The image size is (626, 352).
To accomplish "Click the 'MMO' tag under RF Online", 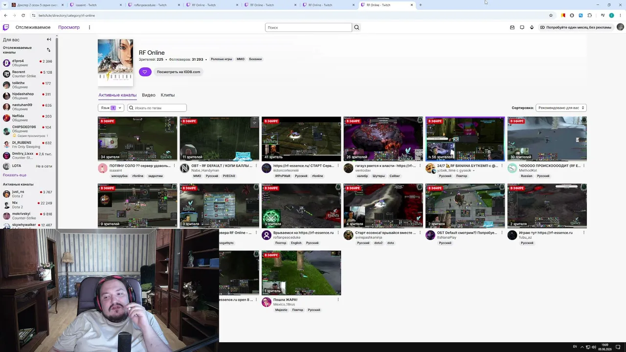I will tap(241, 59).
